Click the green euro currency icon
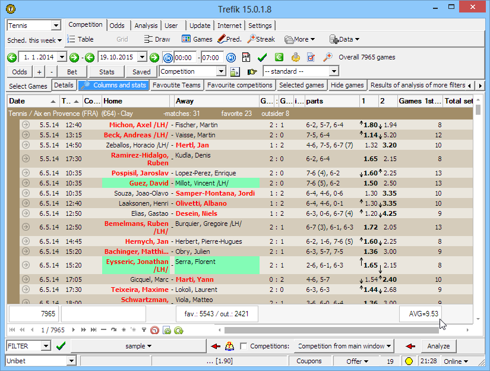The width and height of the screenshot is (490, 371). pos(279,58)
